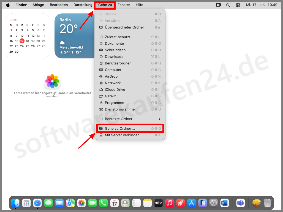283x212 pixels.
Task: Open the red rocket app in Dock
Action: 181,203
